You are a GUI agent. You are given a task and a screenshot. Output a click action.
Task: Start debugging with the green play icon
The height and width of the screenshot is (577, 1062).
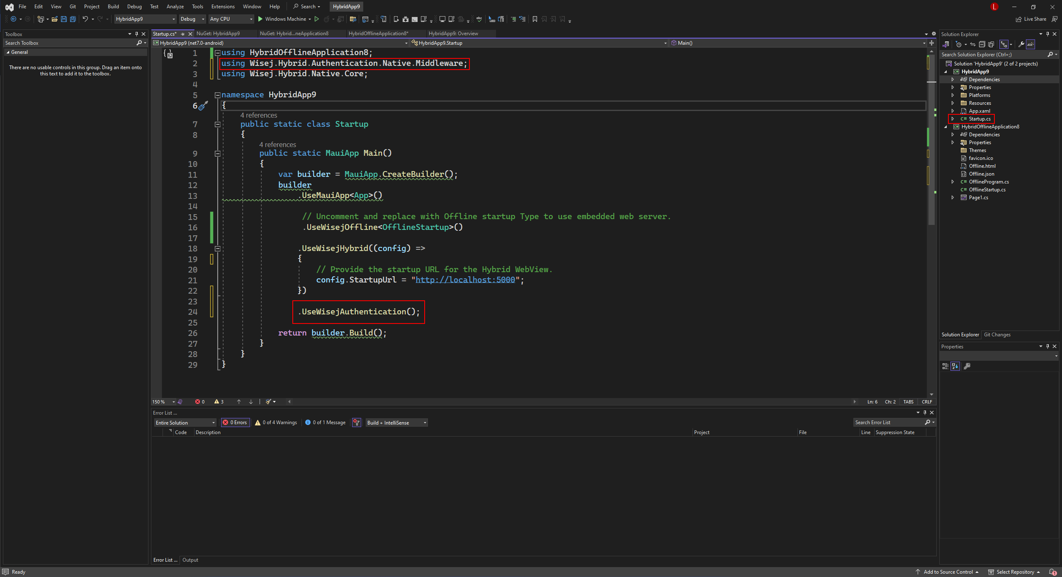click(x=260, y=19)
